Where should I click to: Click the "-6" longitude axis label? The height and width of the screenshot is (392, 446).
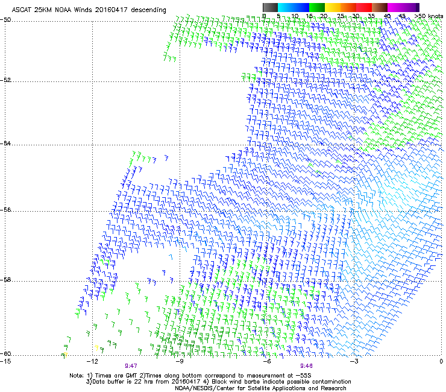pos(267,361)
